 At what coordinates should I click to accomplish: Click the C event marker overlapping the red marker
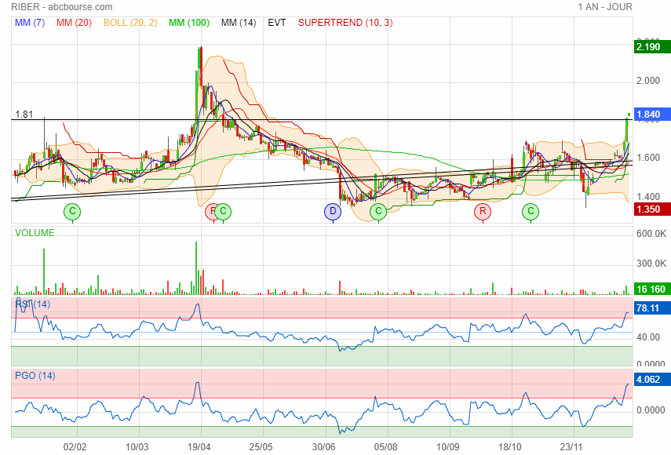point(223,211)
